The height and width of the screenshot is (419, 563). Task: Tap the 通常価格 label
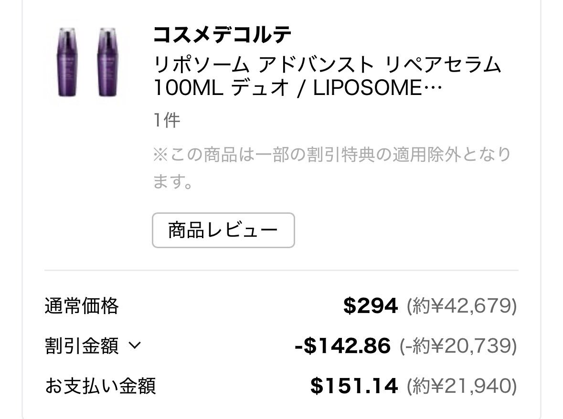[x=82, y=306]
